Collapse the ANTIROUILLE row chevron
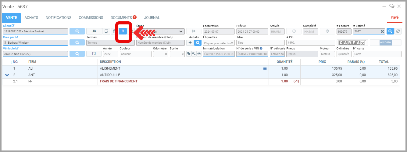This screenshot has height=152, width=407. [x=7, y=75]
